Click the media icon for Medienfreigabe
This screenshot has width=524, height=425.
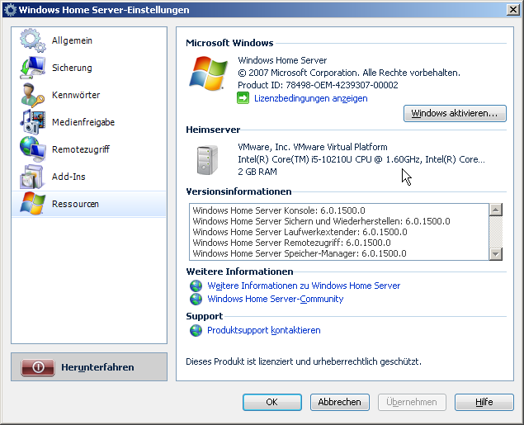click(x=32, y=122)
